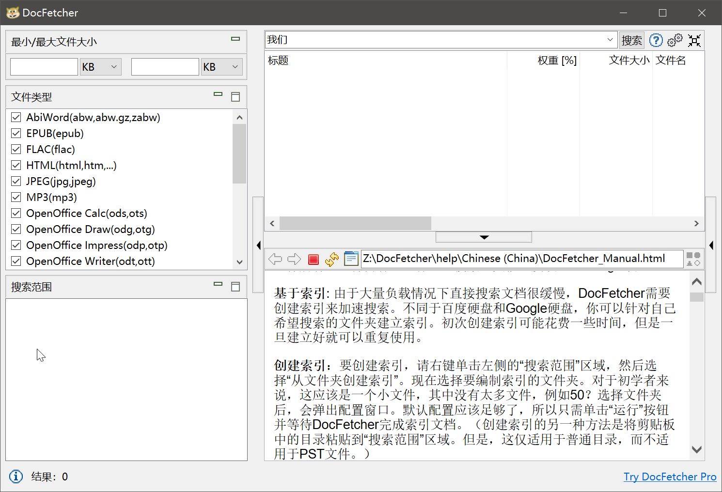The image size is (722, 492).
Task: Open the preferences gears icon
Action: pyautogui.click(x=675, y=40)
